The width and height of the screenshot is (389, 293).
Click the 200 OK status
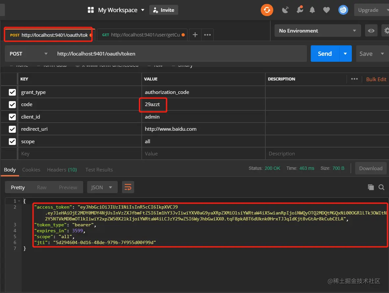coord(272,168)
